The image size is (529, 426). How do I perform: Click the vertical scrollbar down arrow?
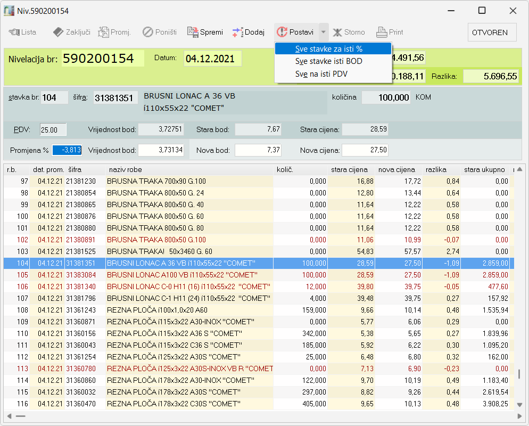(520, 405)
